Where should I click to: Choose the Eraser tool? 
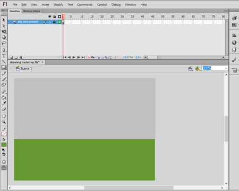(4, 109)
